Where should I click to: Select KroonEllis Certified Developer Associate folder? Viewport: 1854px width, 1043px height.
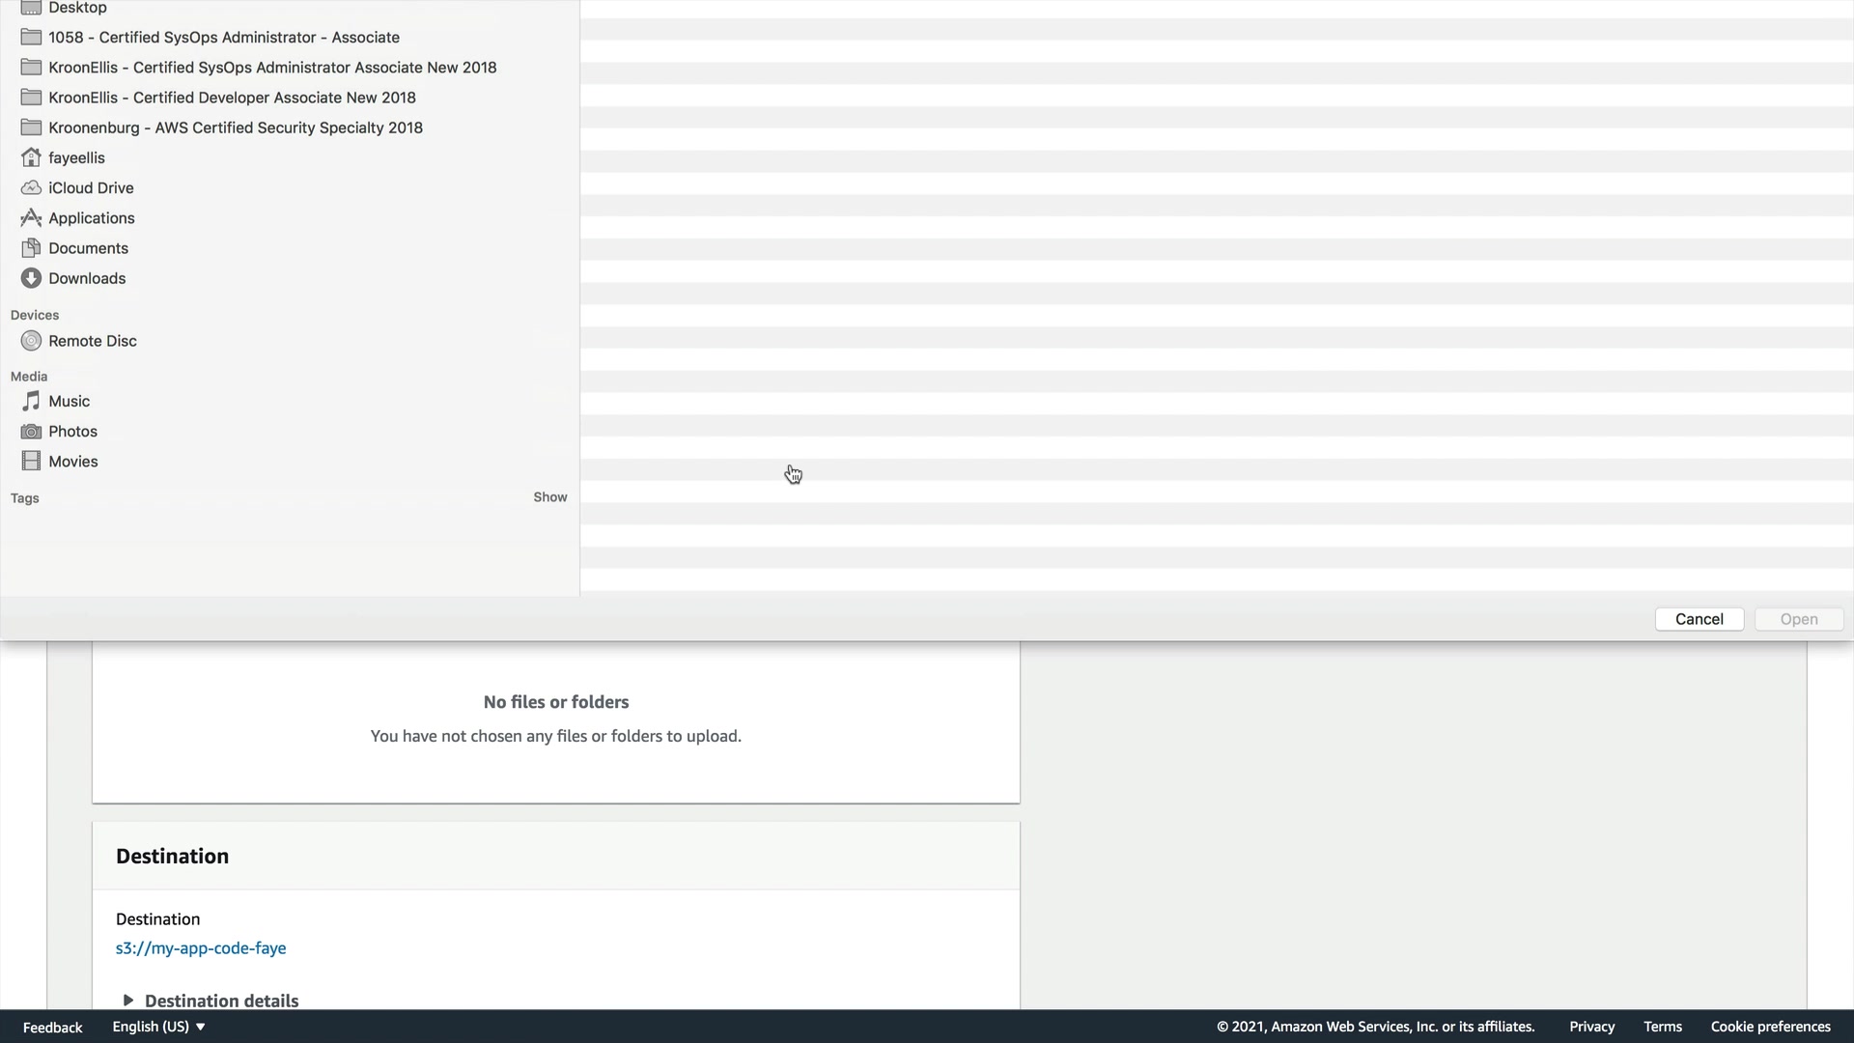click(232, 98)
